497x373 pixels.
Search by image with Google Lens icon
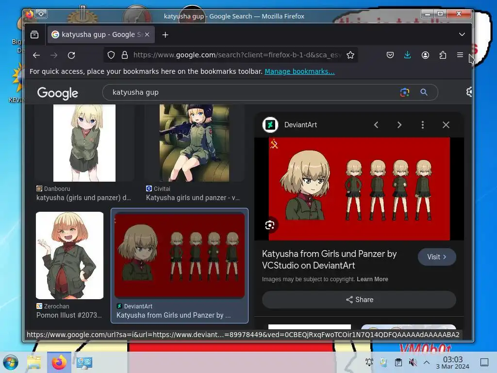(x=404, y=92)
